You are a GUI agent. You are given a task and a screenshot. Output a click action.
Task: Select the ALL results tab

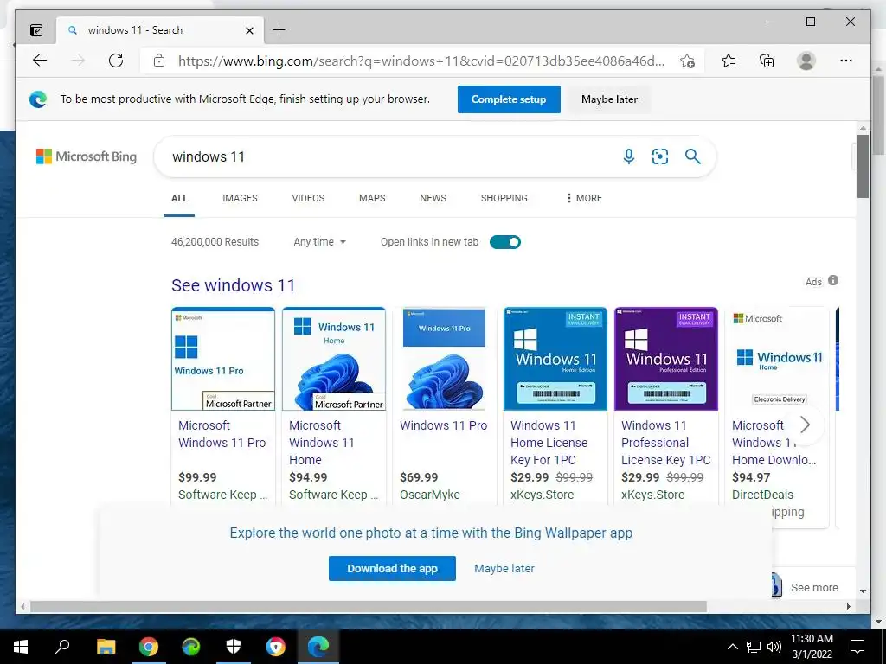179,198
